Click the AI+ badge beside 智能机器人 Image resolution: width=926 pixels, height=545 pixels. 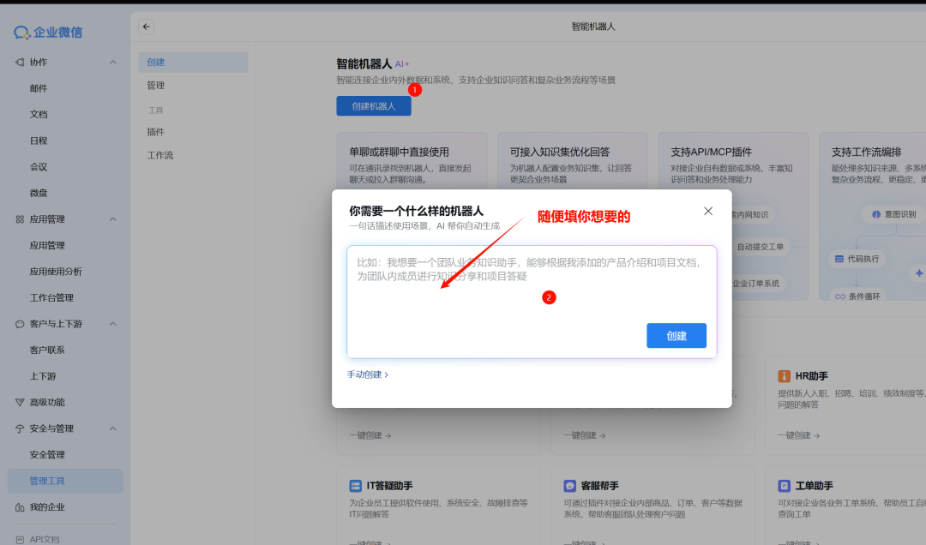[401, 63]
